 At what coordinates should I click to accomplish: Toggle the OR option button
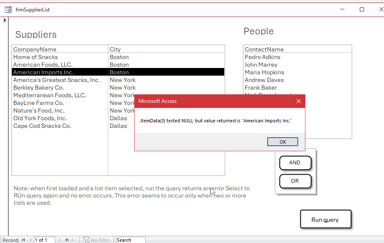coord(295,181)
